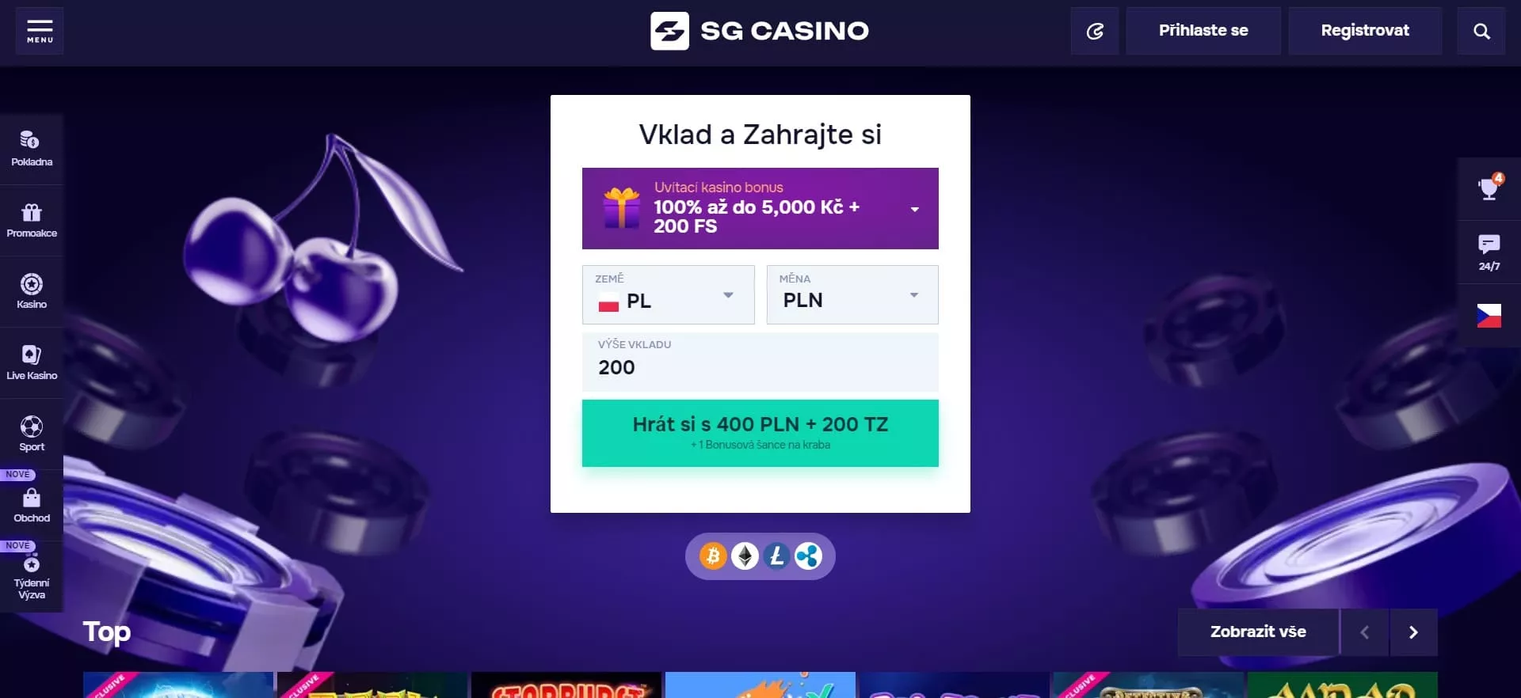Click the search magnifier icon
1521x698 pixels.
[x=1481, y=31]
